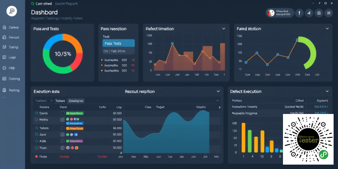Click the red 'Co toh' link
The image size is (338, 169).
(x=102, y=157)
